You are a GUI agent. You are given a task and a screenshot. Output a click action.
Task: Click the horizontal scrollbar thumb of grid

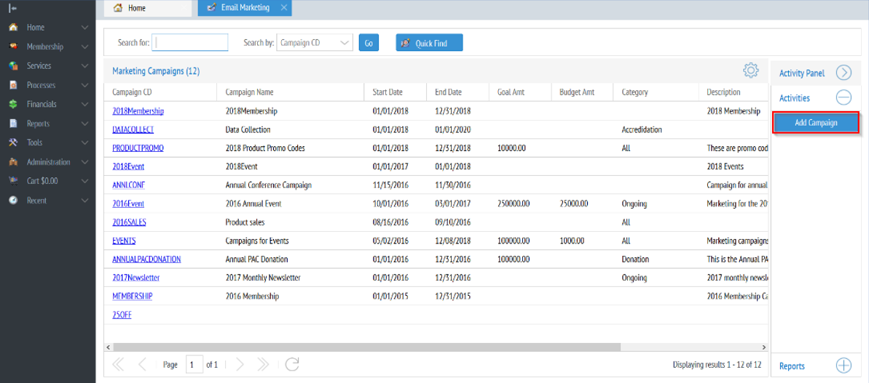366,347
